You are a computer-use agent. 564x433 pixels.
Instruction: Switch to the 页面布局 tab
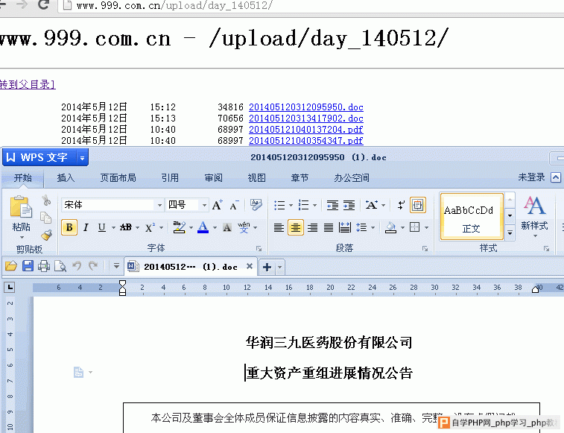click(x=118, y=178)
